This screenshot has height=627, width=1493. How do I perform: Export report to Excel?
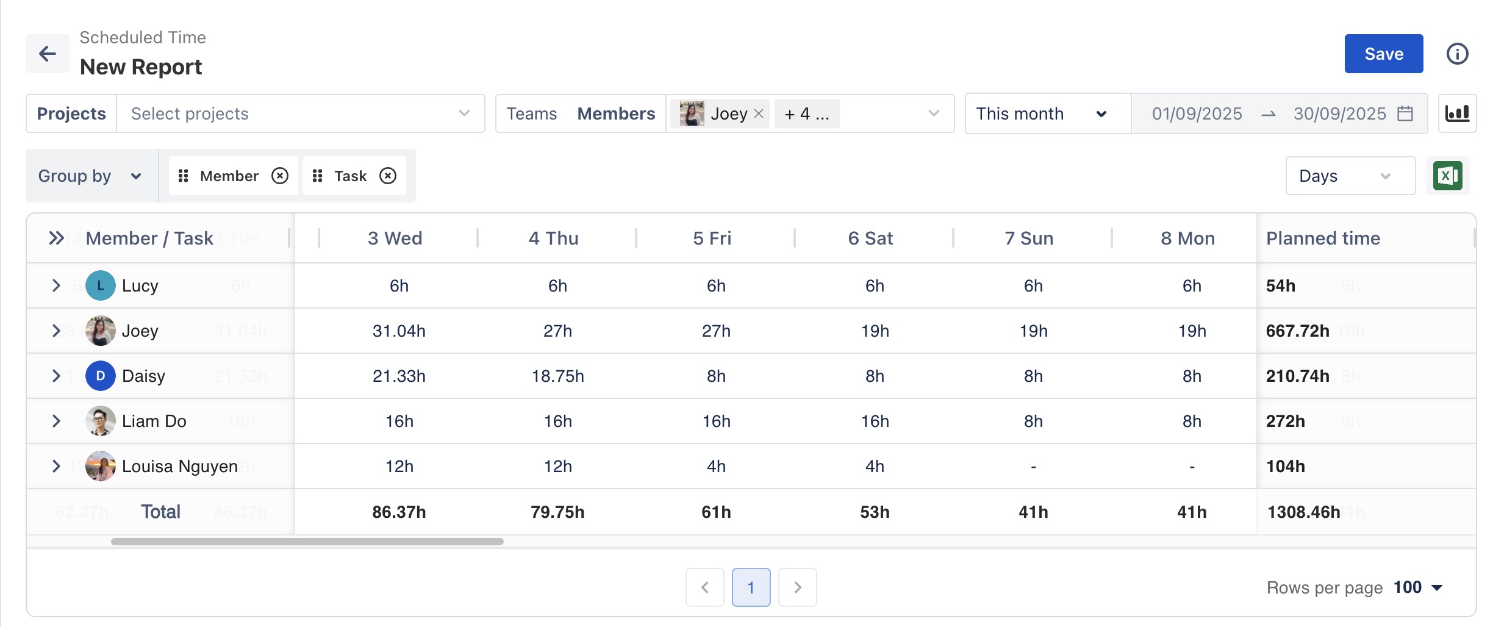click(x=1447, y=176)
